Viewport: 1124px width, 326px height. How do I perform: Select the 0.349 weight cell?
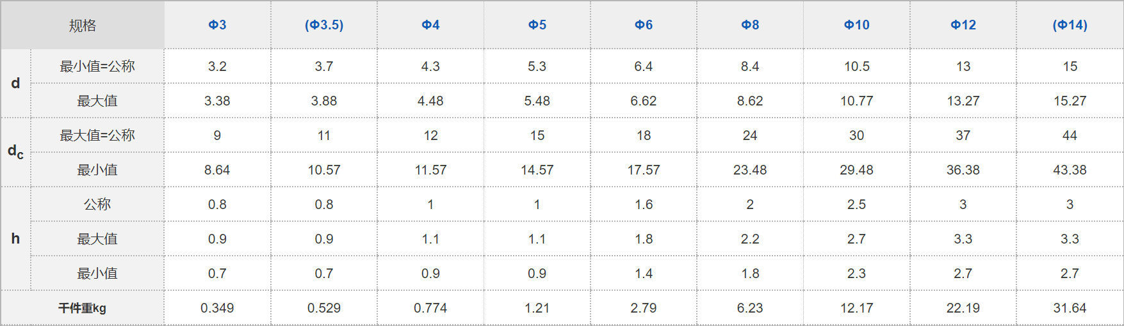click(217, 308)
